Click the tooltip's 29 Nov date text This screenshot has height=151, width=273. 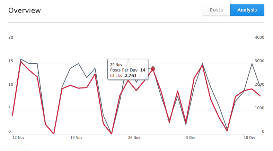pos(116,65)
